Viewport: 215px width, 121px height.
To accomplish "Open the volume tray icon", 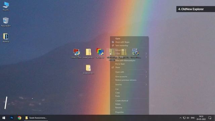I will [188, 118].
